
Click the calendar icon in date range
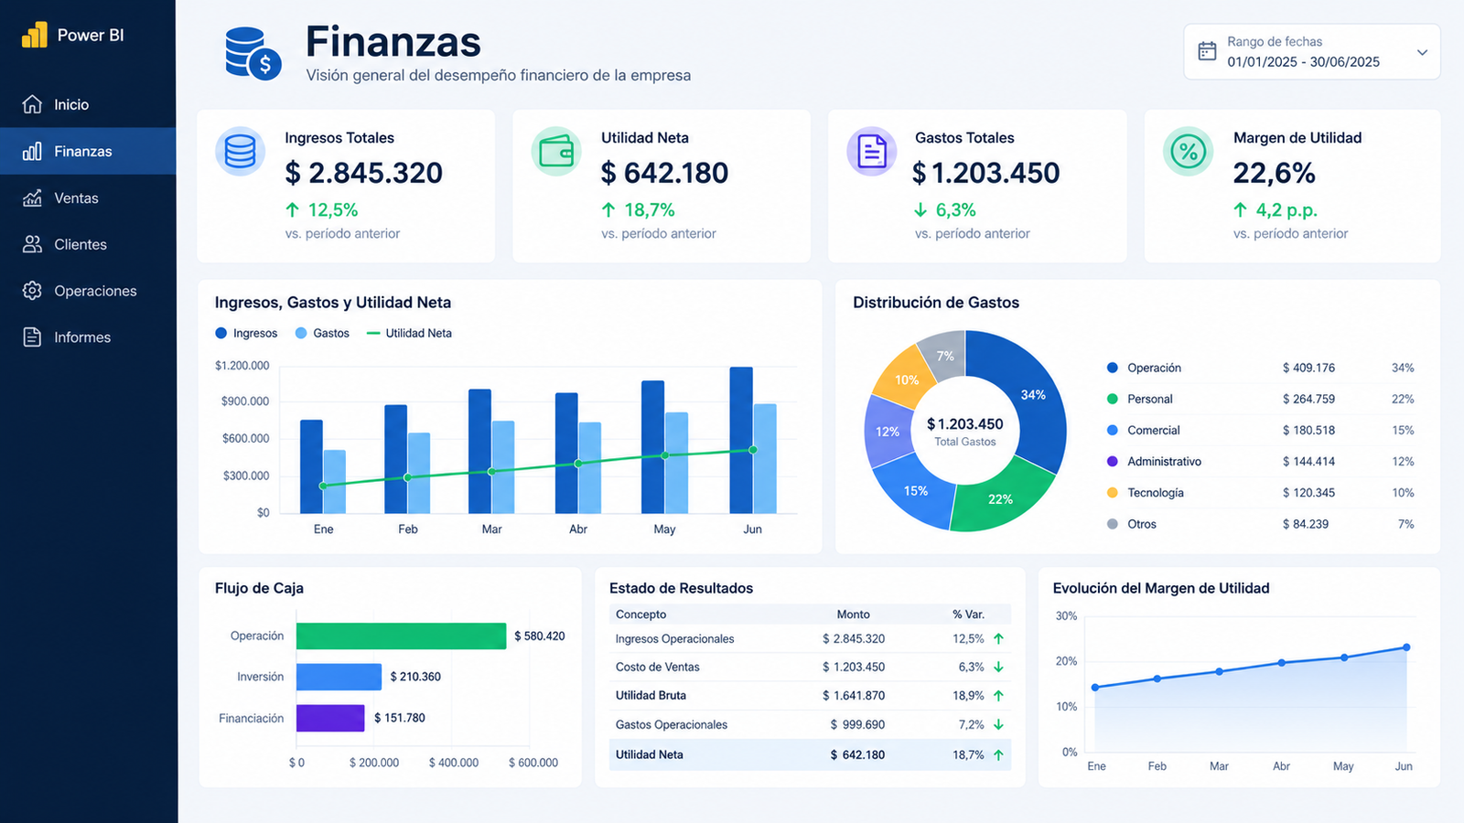[1207, 51]
